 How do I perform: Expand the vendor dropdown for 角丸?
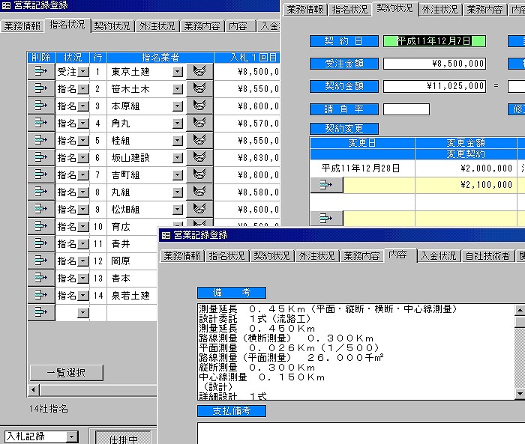(x=177, y=124)
